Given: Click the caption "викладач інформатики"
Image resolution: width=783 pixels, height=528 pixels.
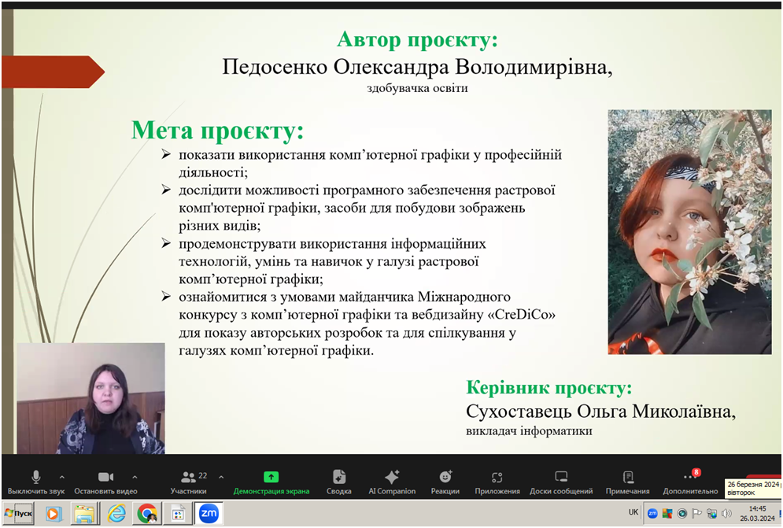Looking at the screenshot, I should [x=529, y=431].
